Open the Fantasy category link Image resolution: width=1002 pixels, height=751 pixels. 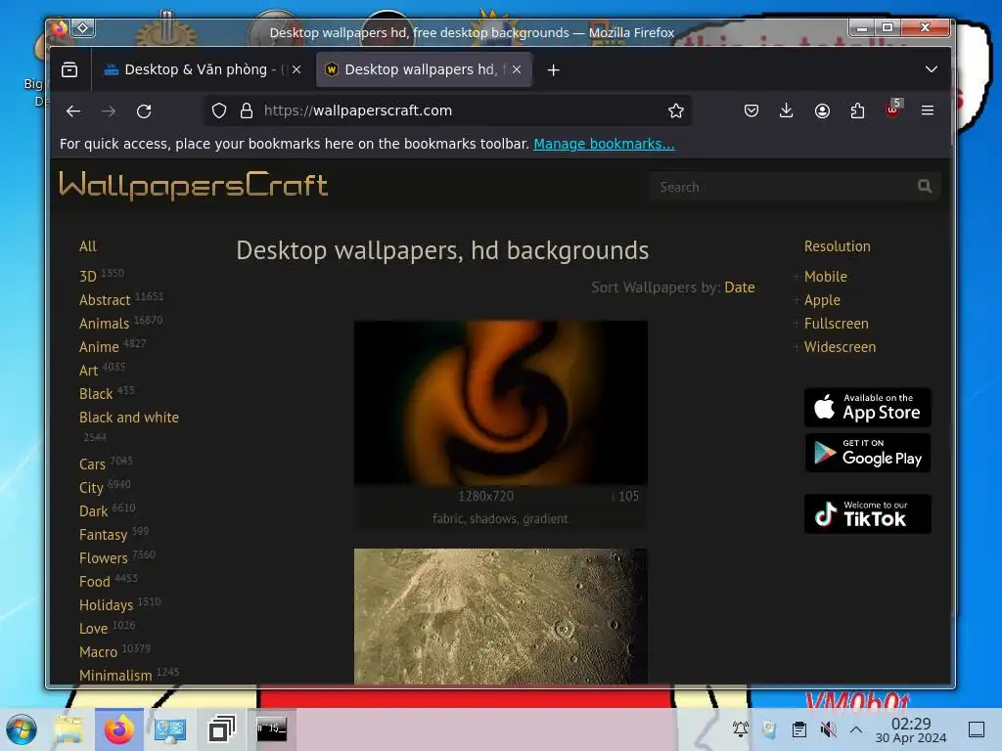[103, 535]
